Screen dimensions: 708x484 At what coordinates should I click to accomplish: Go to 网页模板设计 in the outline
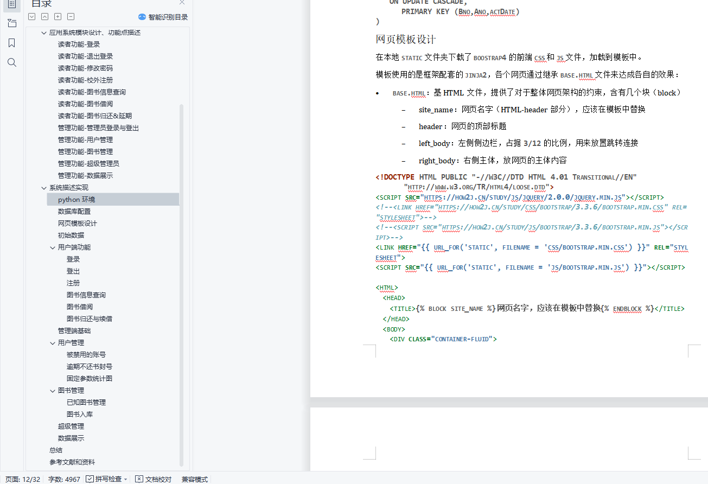[x=78, y=224]
